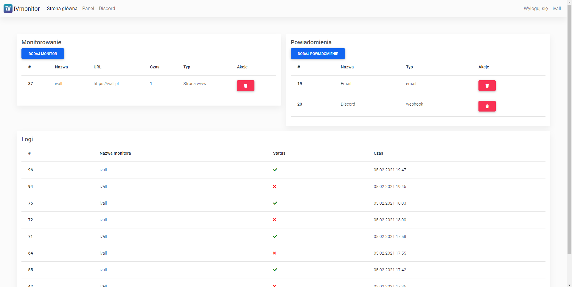Delete the Email notification with trash icon
This screenshot has height=287, width=572.
[x=487, y=86]
